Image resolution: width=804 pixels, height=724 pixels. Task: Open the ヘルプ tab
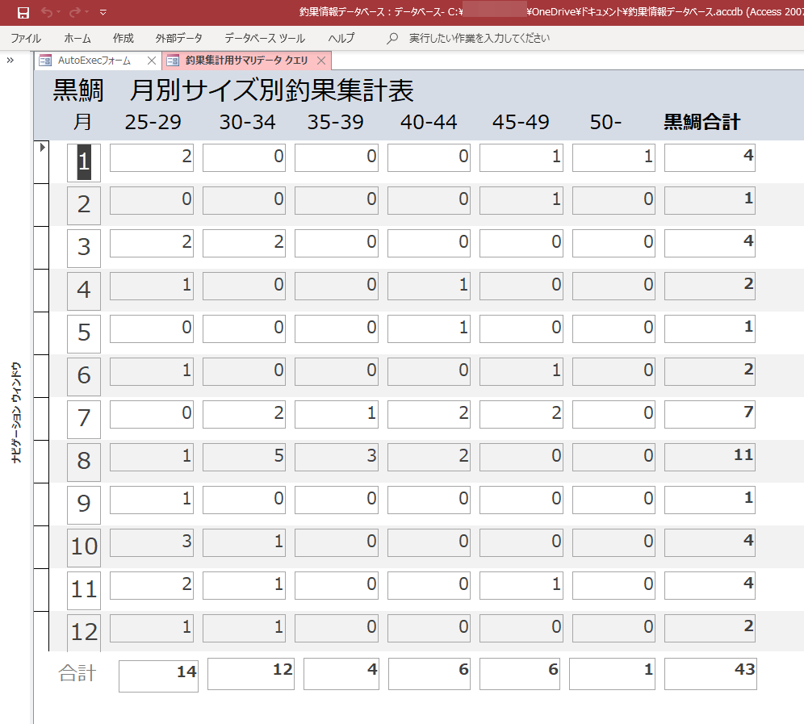[341, 38]
